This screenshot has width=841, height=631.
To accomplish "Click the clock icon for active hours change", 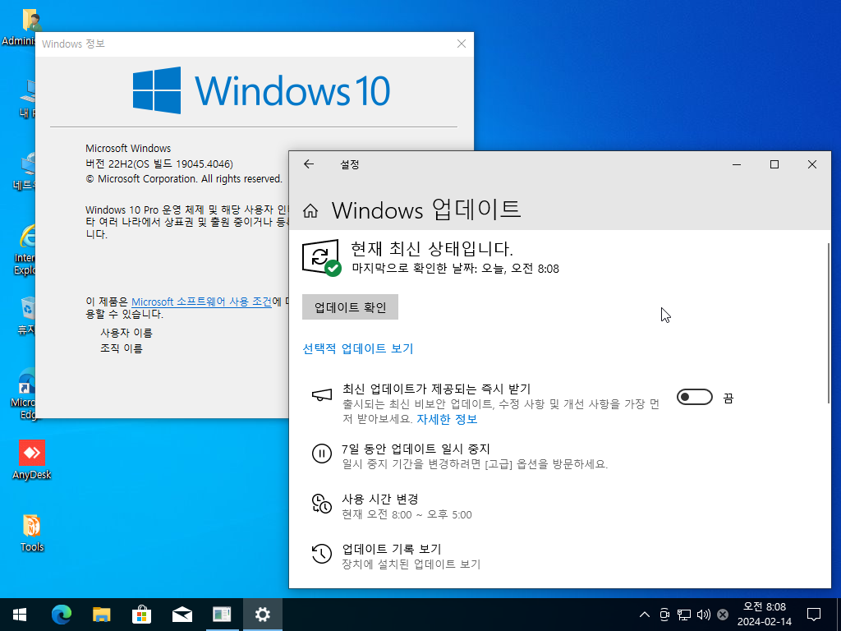I will 321,504.
